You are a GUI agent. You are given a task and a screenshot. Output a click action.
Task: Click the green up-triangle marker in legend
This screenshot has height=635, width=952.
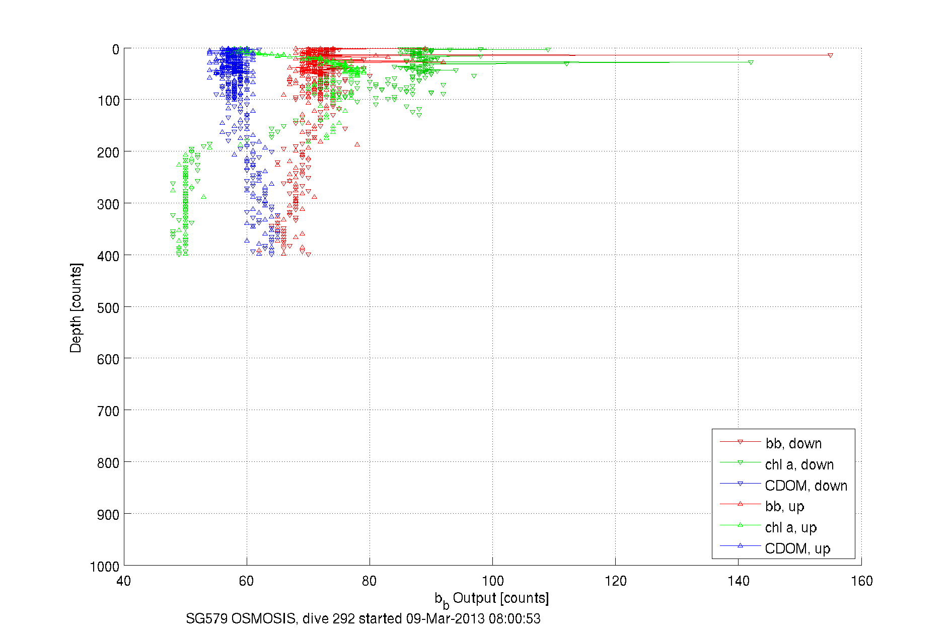[x=740, y=525]
